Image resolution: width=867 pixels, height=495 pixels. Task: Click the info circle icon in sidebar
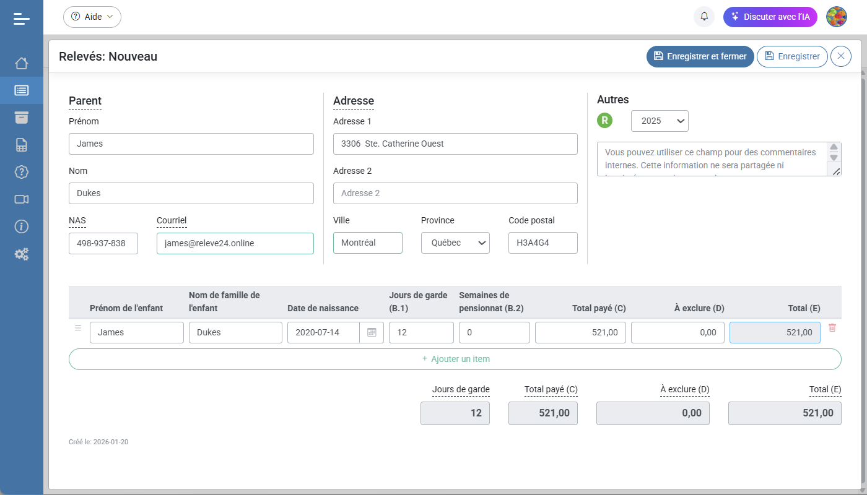[22, 226]
